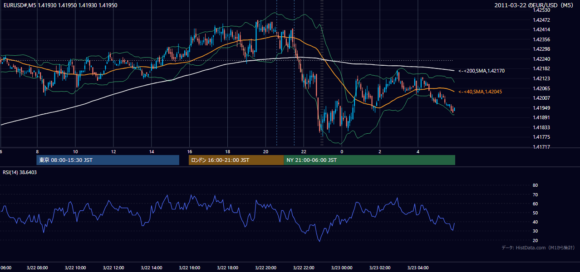Click hour 22 on price chart time axis
580x272 pixels.
(x=304, y=151)
